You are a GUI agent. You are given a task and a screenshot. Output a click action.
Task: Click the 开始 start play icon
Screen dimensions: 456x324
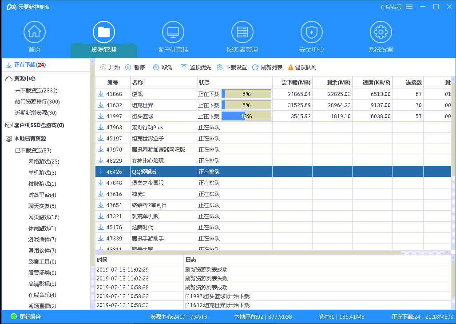103,67
